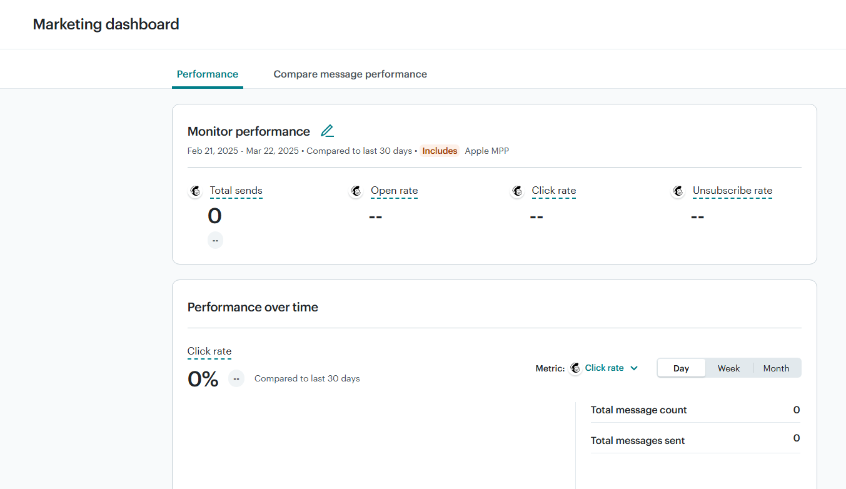Click the change badge under Total sends

point(215,240)
